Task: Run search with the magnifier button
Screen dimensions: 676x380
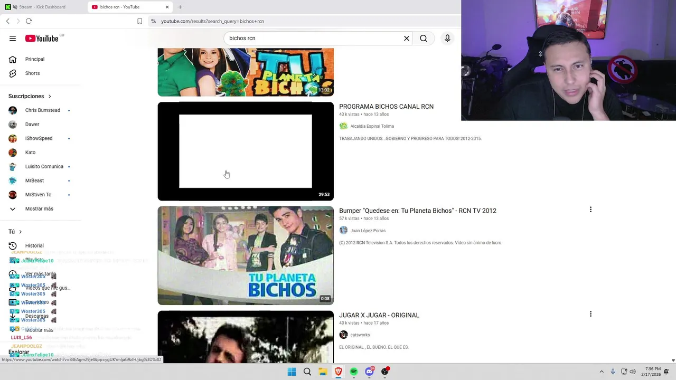Action: (424, 38)
